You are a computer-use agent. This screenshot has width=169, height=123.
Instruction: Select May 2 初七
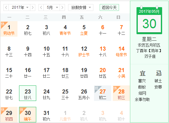point(28,29)
